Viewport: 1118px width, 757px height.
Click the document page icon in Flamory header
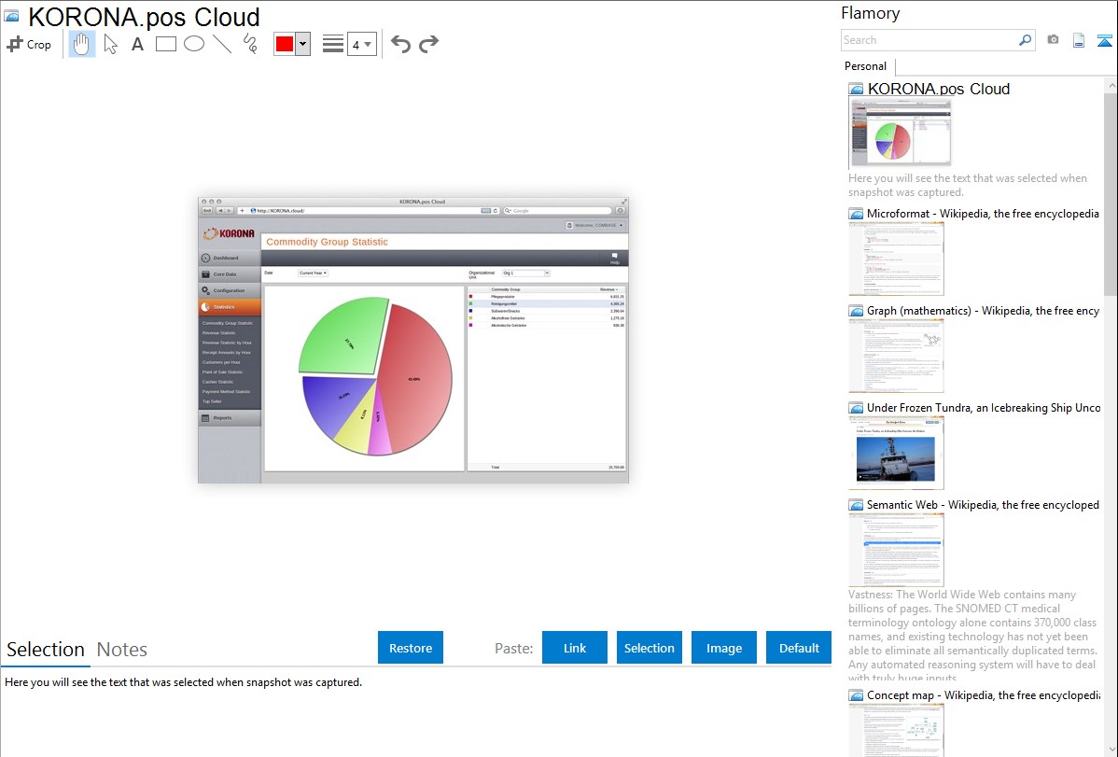[1079, 40]
